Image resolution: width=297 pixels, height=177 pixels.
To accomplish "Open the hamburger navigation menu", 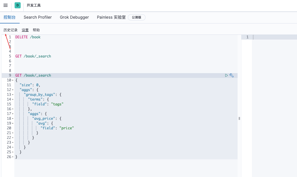I will click(x=6, y=5).
